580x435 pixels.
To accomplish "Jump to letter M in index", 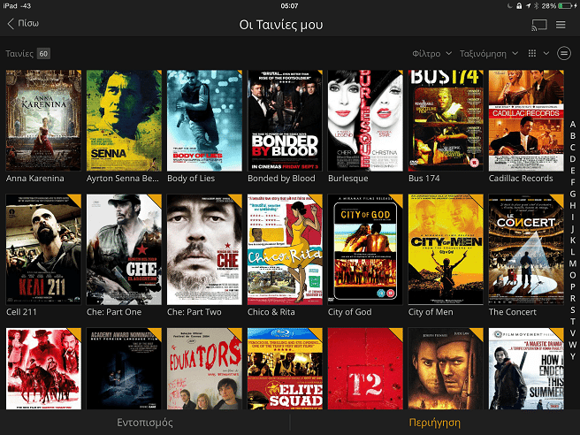I will pyautogui.click(x=573, y=263).
